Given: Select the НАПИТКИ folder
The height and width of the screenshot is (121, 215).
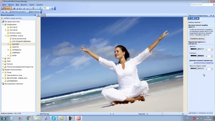Looking at the screenshot, I should [x=15, y=47].
